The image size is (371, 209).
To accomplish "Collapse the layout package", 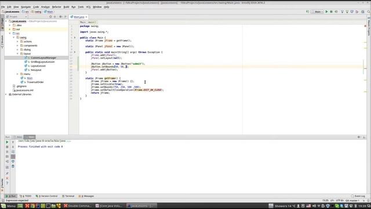I will point(17,54).
